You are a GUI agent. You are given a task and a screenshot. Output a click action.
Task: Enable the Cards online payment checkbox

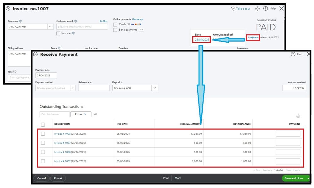pos(115,24)
